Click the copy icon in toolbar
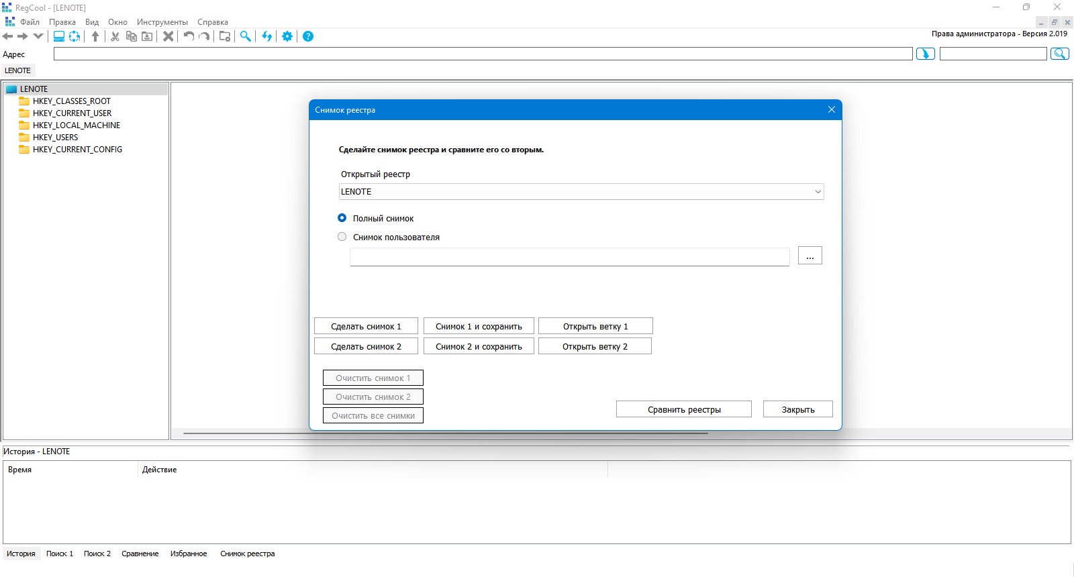The height and width of the screenshot is (577, 1074). pos(132,36)
